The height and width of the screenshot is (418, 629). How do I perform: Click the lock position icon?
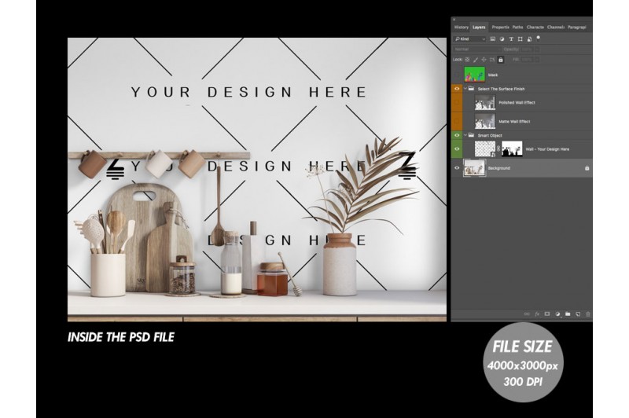[484, 60]
